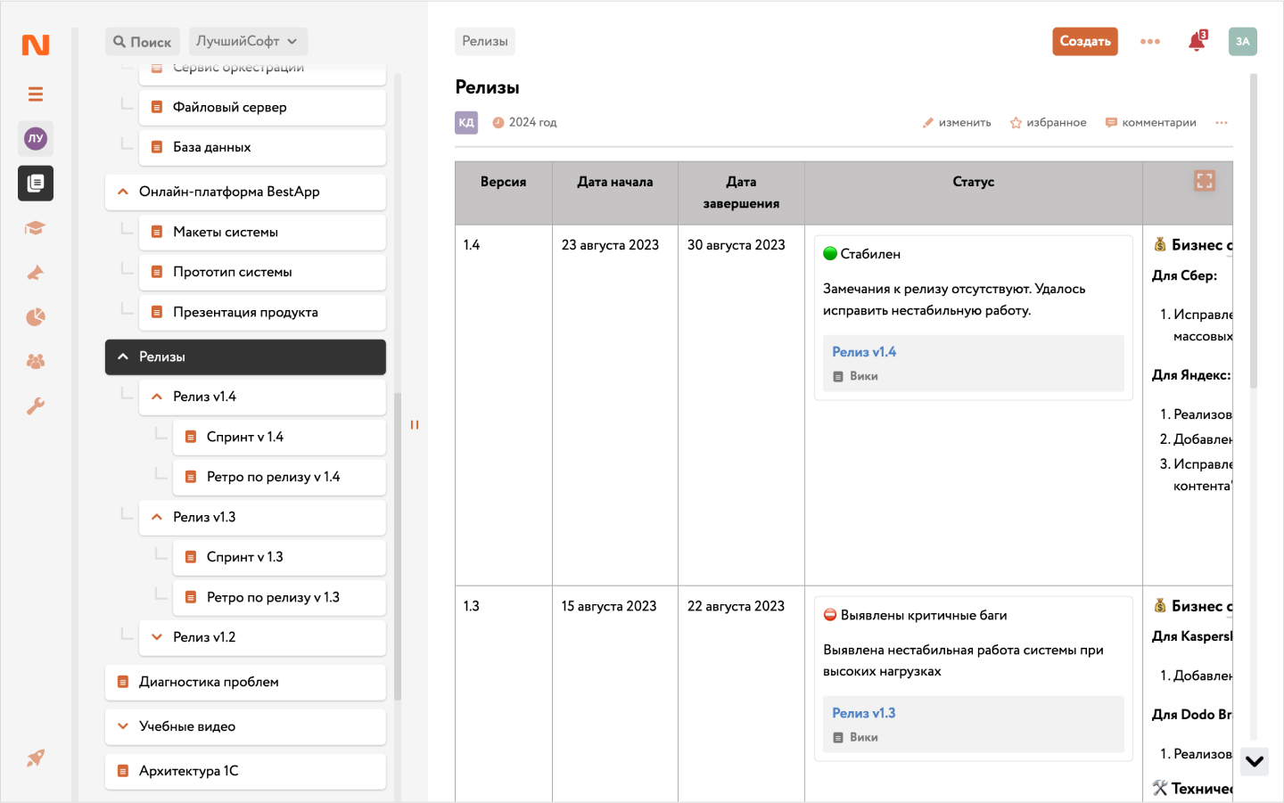Expand the Релиз v1.2 tree branch
Image resolution: width=1284 pixels, height=803 pixels.
157,637
